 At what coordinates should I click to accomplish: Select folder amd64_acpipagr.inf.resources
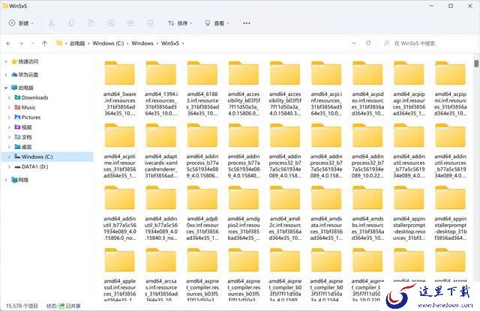coord(409,88)
